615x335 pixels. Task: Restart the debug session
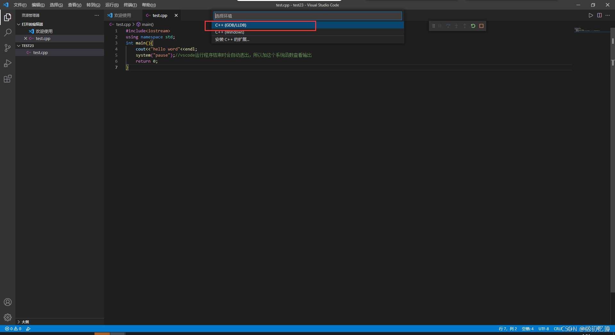[473, 26]
